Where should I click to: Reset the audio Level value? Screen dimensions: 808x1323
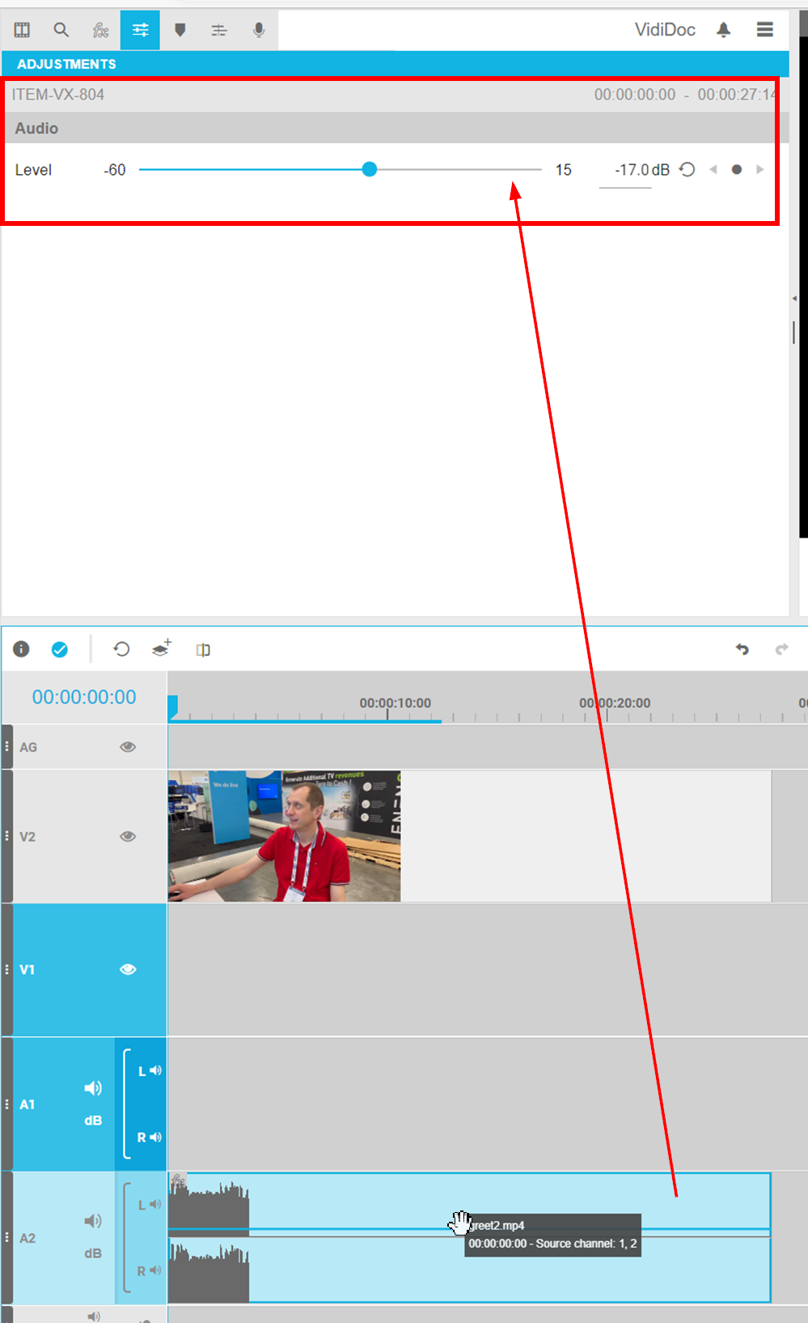687,170
